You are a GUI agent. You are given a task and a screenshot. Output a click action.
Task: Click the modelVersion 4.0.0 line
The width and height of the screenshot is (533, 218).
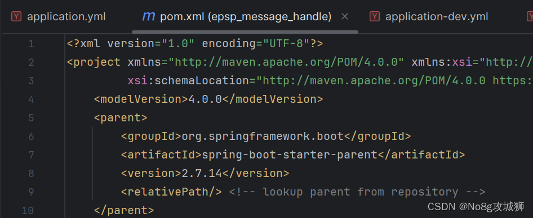tap(208, 99)
